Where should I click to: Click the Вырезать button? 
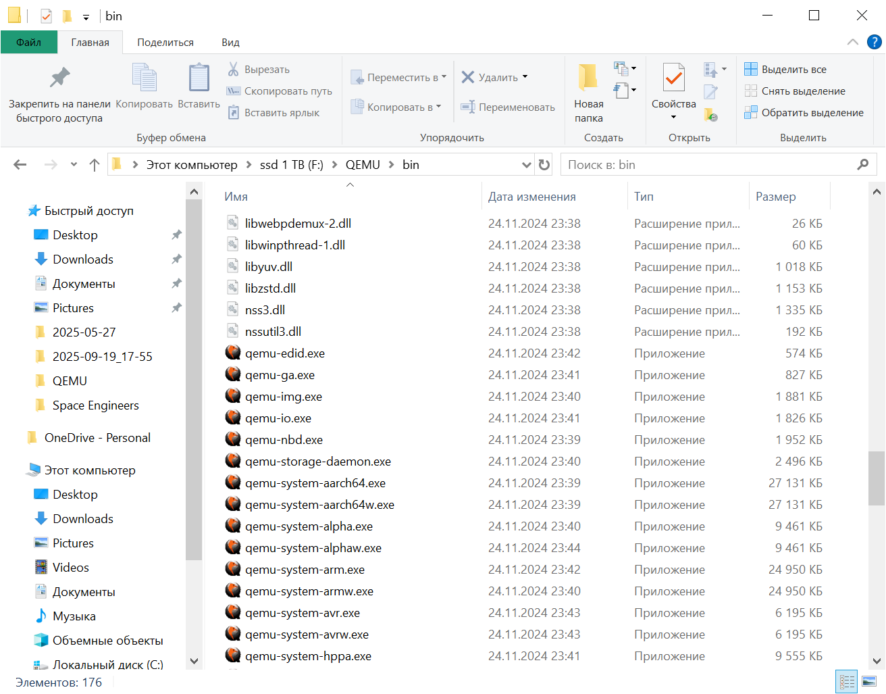point(259,69)
